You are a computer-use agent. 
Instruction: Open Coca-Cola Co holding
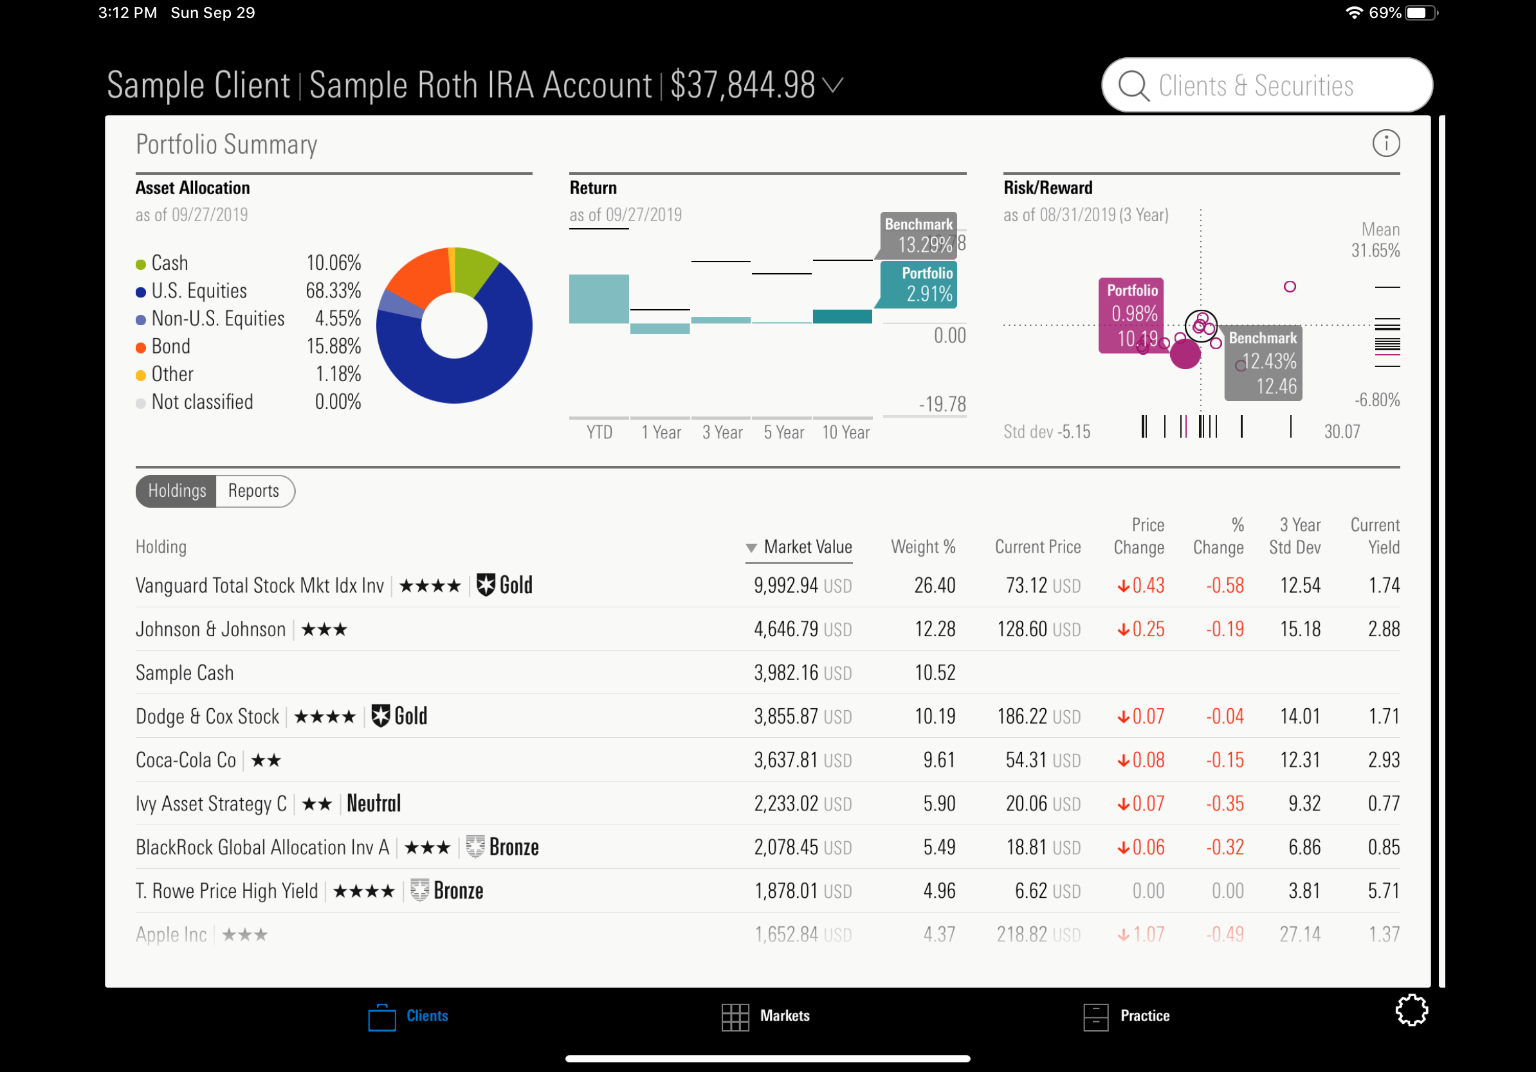pyautogui.click(x=186, y=760)
